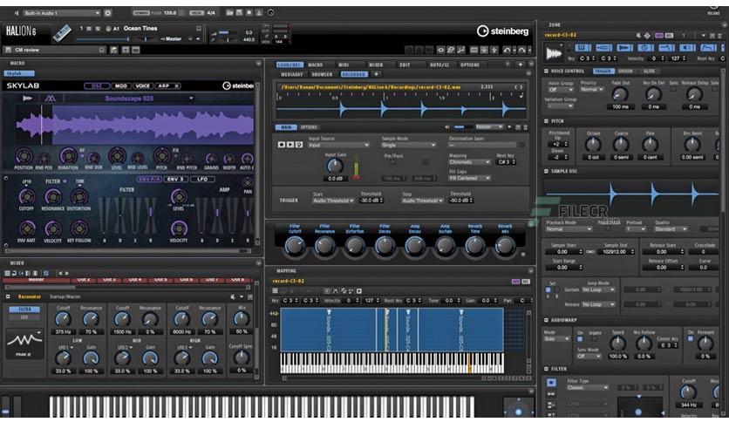Open the Mapping Chromatic dropdown
The height and width of the screenshot is (422, 729).
pos(469,162)
